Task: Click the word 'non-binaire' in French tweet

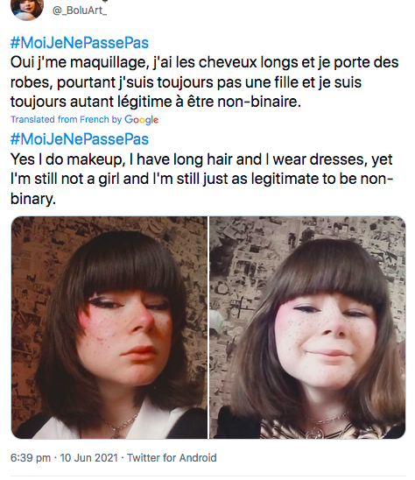Action: (259, 102)
